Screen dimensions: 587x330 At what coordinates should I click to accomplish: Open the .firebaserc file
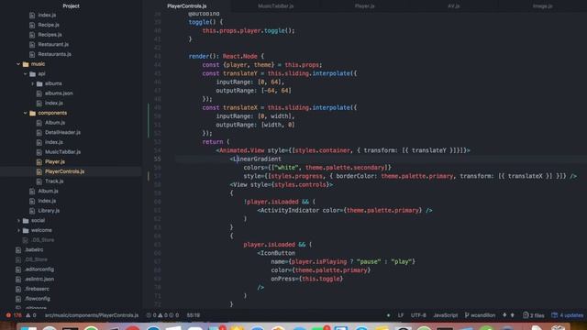pyautogui.click(x=37, y=289)
